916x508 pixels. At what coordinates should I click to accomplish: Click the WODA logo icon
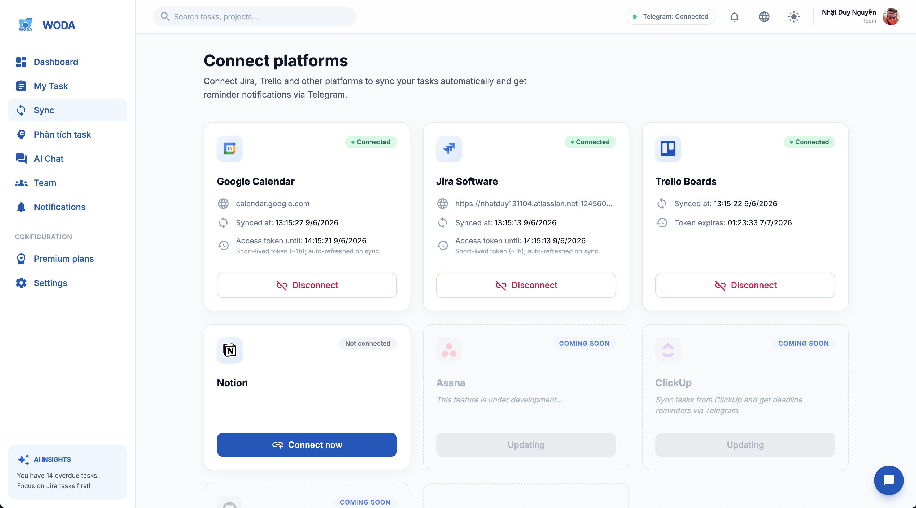(x=25, y=25)
